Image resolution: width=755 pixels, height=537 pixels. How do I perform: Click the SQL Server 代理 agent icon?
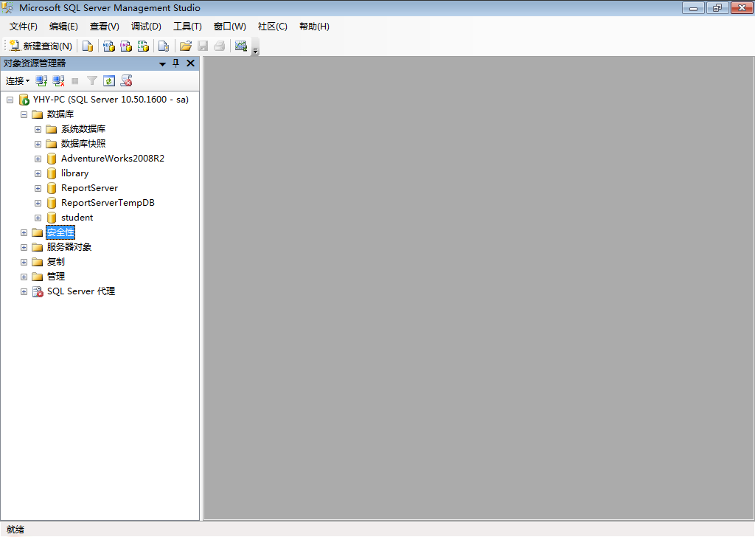(38, 292)
